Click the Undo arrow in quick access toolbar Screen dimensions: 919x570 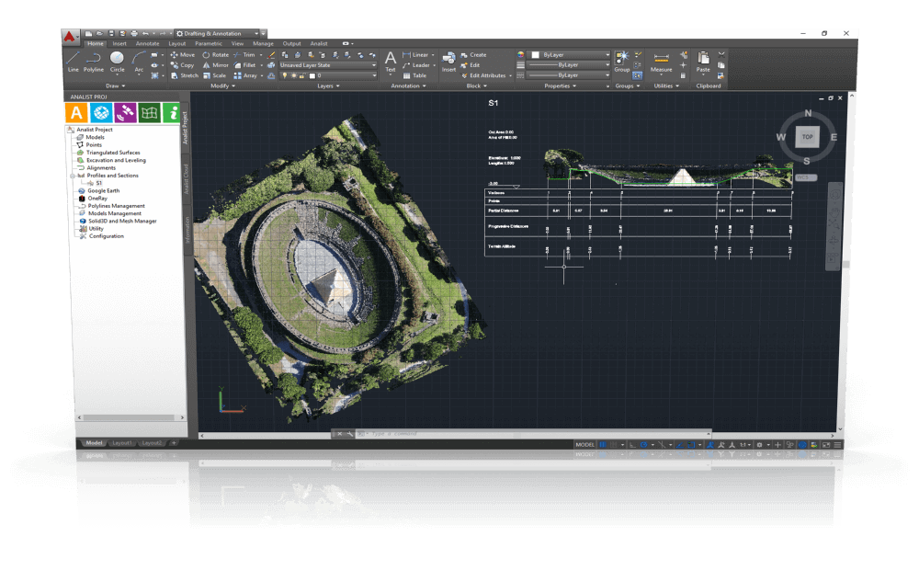(145, 33)
